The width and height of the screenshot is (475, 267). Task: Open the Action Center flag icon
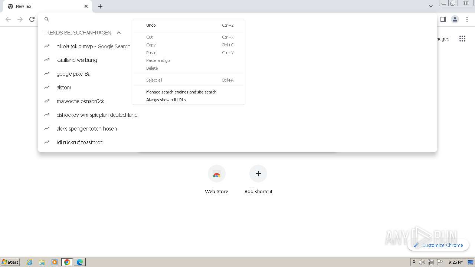pyautogui.click(x=440, y=262)
